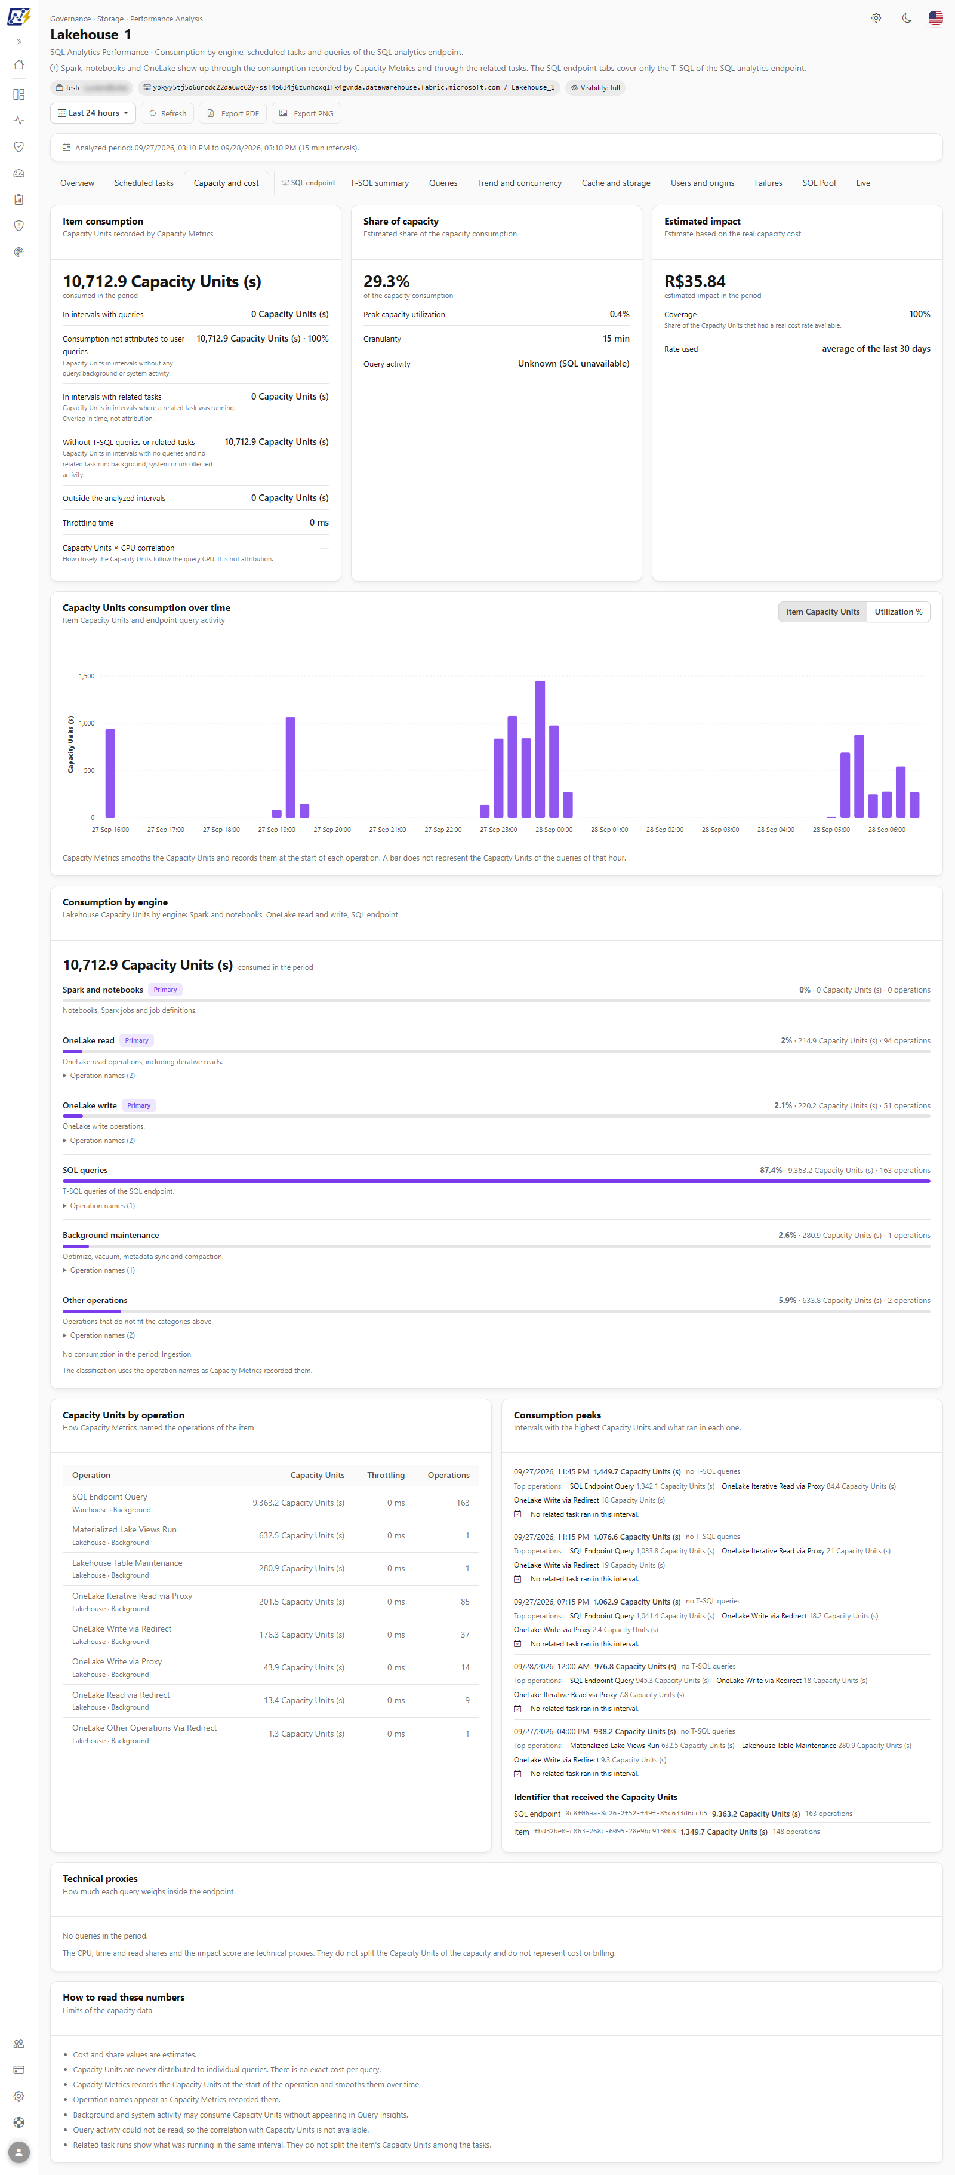Screen dimensions: 955x2175
Task: Open the activity pulse icon in sidebar
Action: pos(19,121)
